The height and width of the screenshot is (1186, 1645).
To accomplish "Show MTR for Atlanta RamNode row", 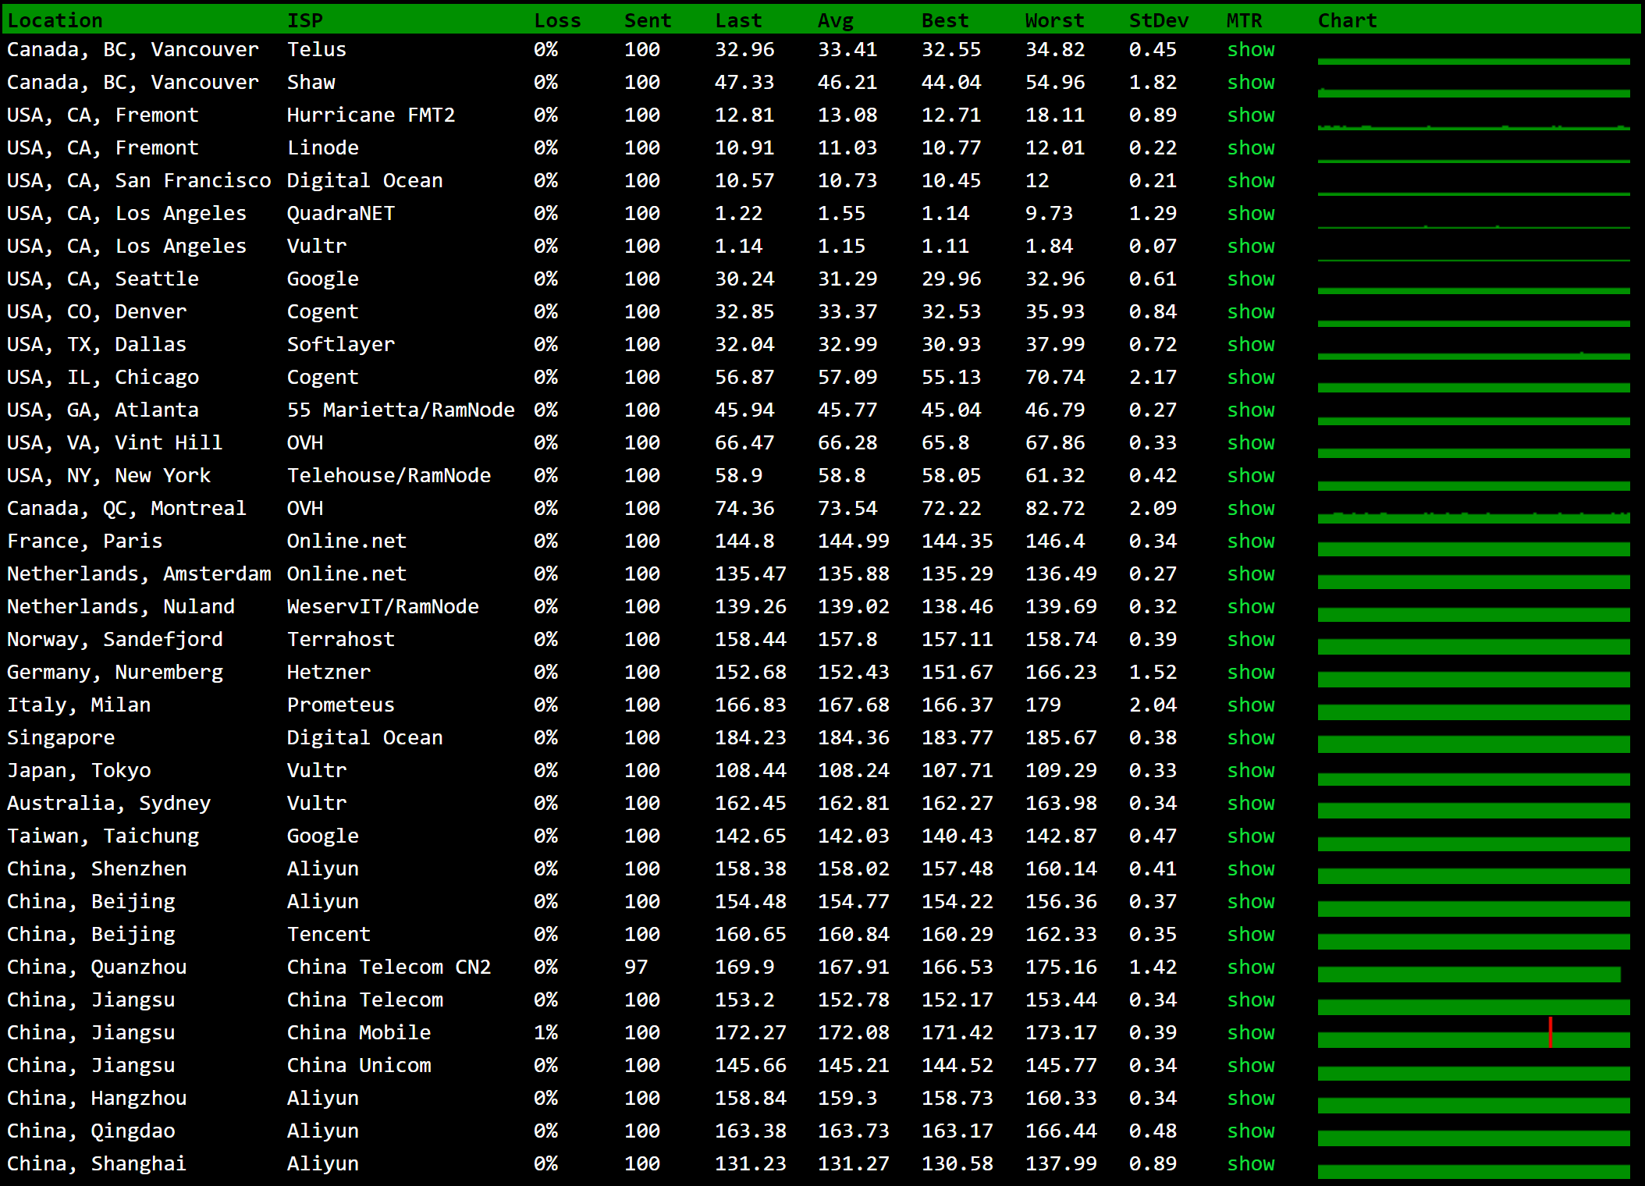I will (x=1251, y=410).
